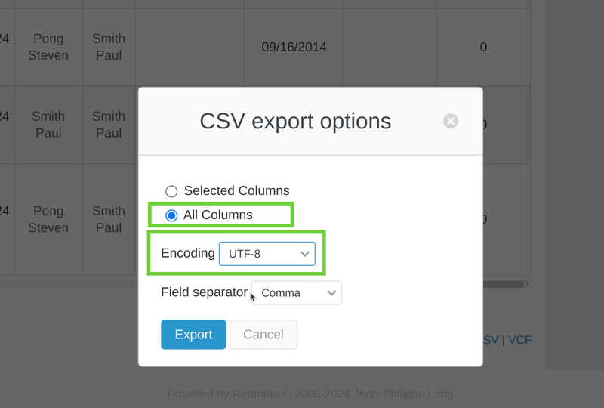Expand the Field separator Comma dropdown
The image size is (604, 408).
click(x=296, y=293)
